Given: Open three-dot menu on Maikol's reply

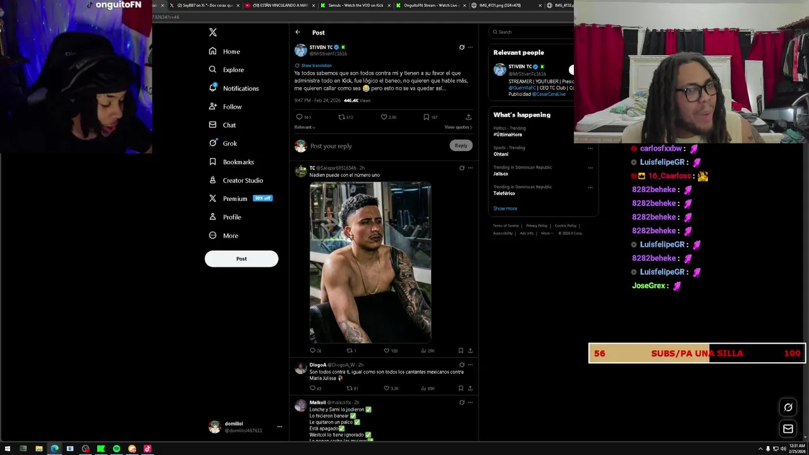Looking at the screenshot, I should coord(470,403).
